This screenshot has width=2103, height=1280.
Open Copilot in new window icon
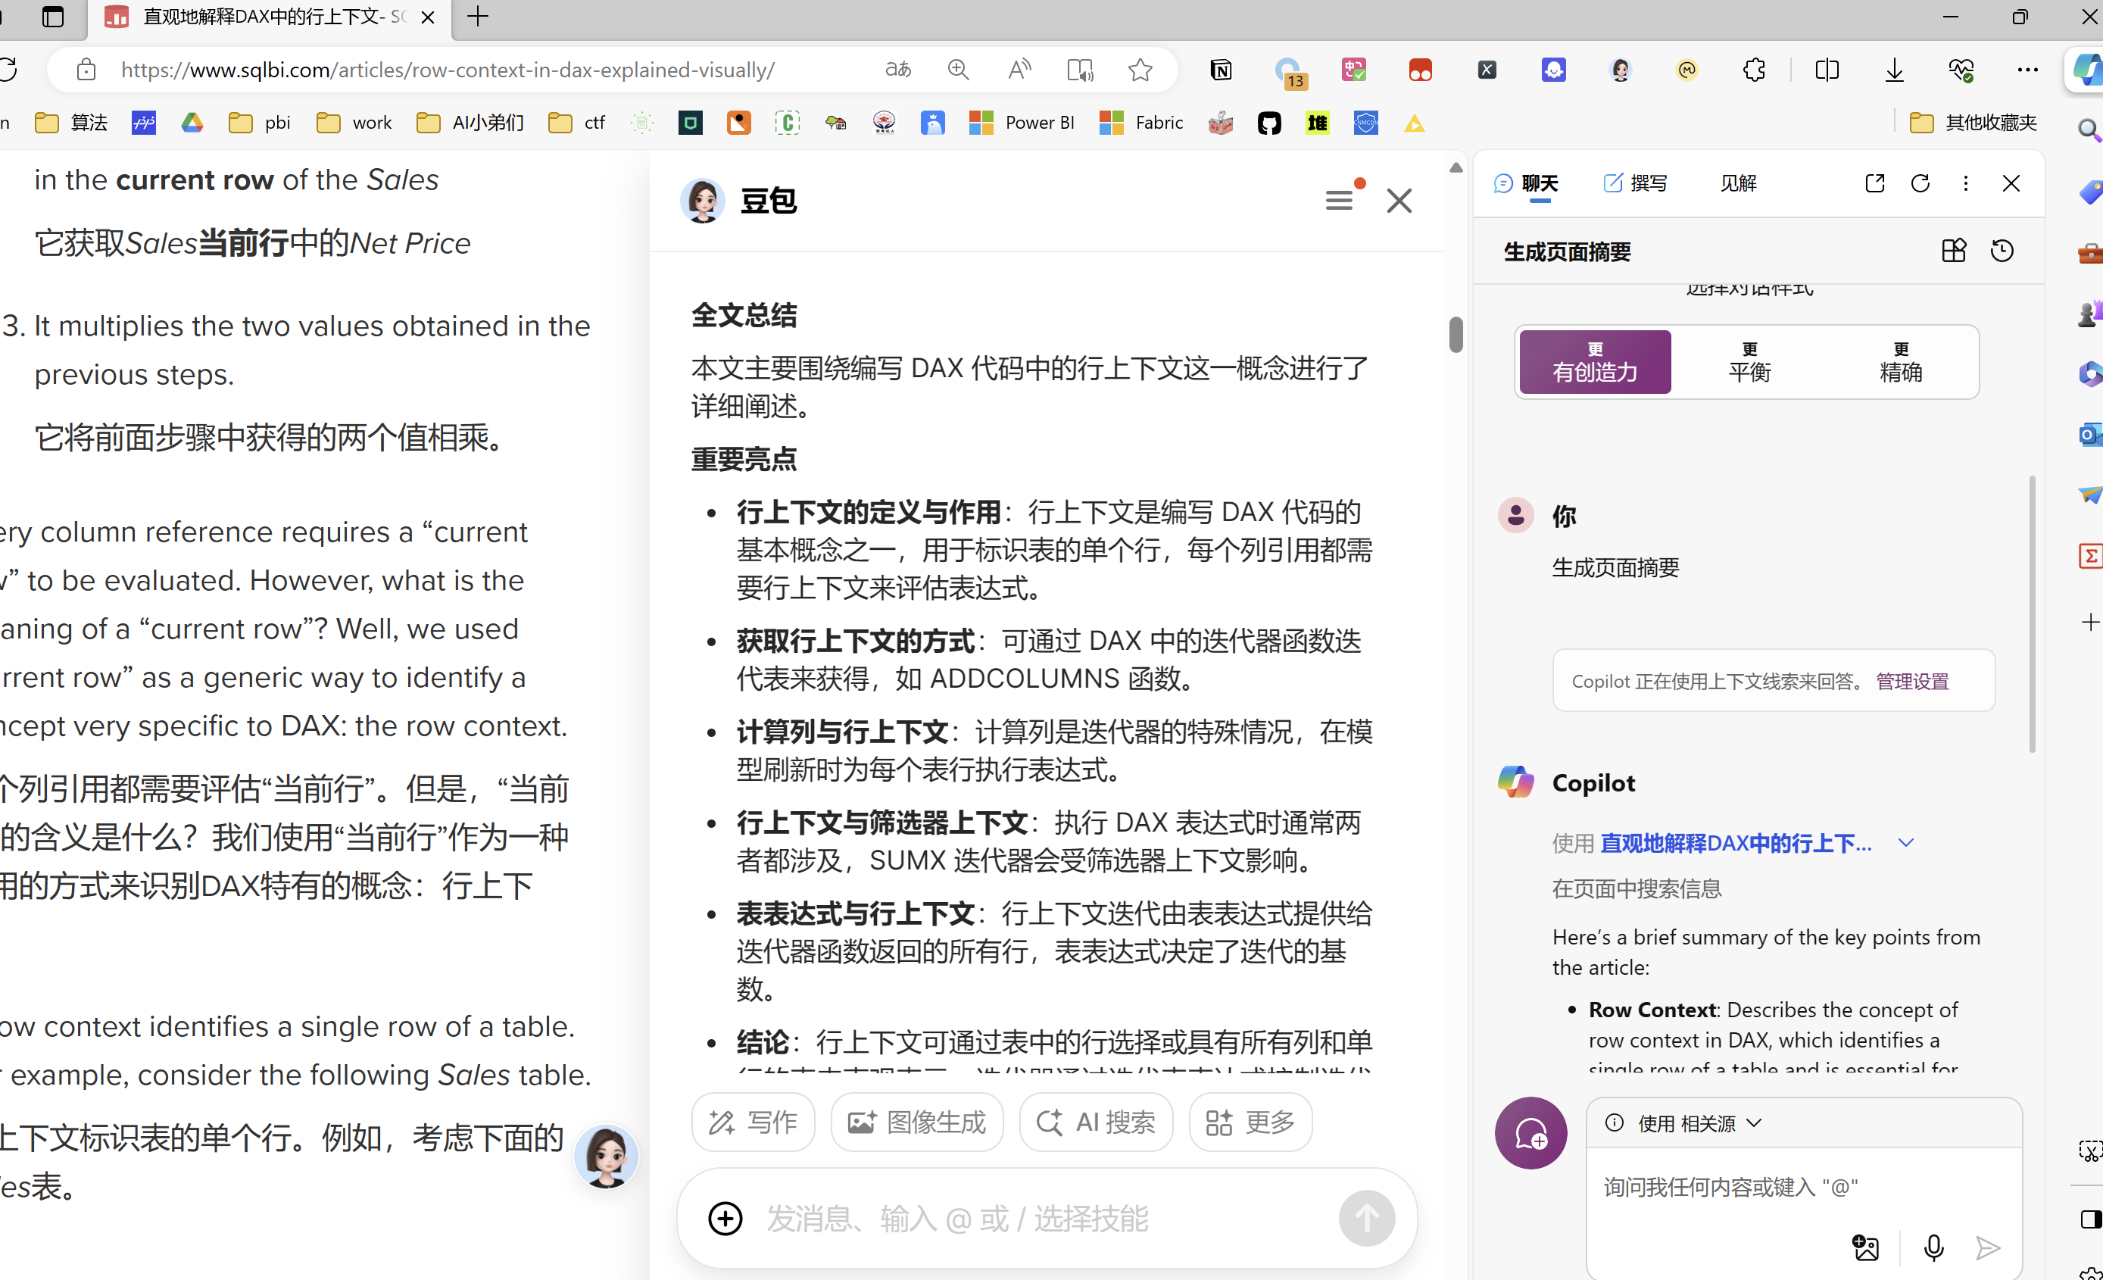[x=1874, y=183]
